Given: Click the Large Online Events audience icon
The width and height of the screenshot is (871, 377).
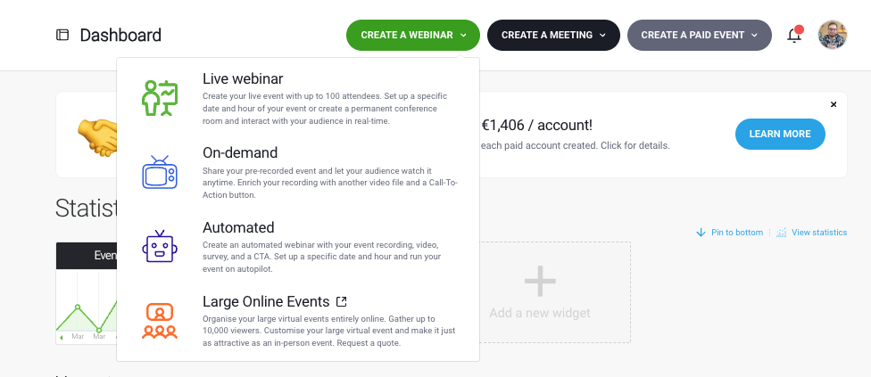Looking at the screenshot, I should (160, 322).
